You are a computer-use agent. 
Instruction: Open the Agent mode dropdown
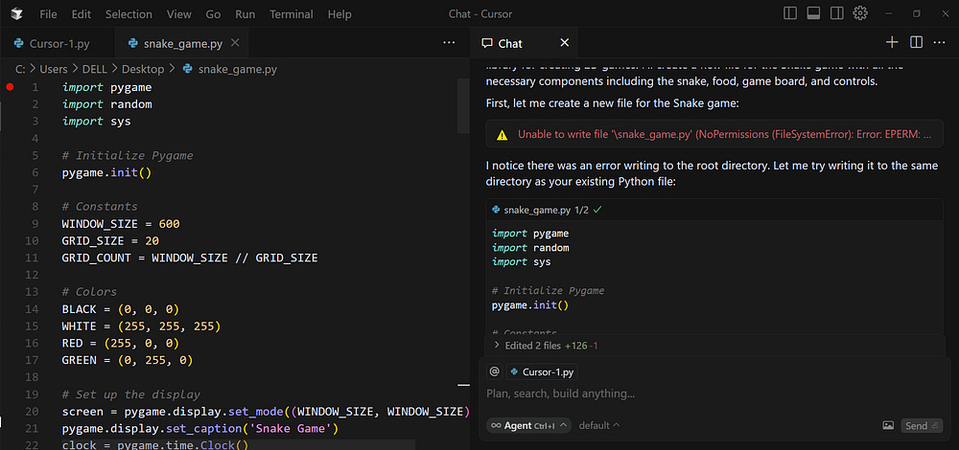click(528, 425)
